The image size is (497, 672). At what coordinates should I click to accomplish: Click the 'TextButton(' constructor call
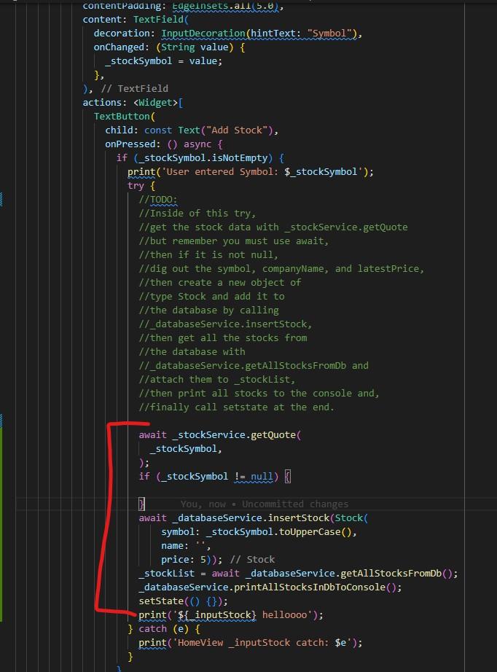point(125,116)
